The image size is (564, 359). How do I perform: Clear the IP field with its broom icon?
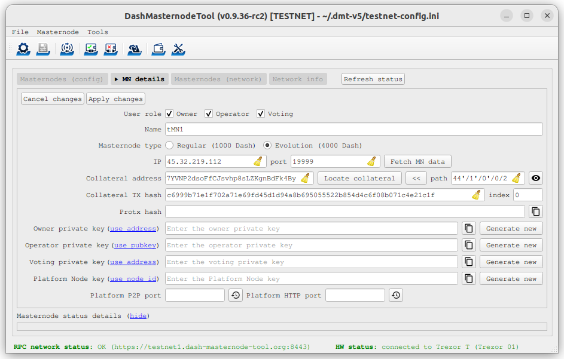coord(258,161)
